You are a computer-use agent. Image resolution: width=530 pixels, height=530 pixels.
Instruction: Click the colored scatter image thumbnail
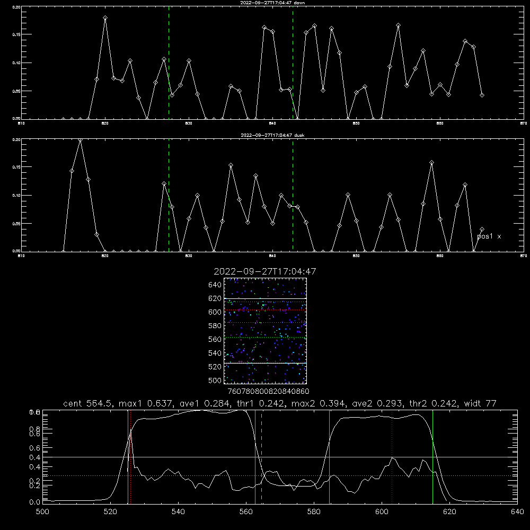(265, 331)
